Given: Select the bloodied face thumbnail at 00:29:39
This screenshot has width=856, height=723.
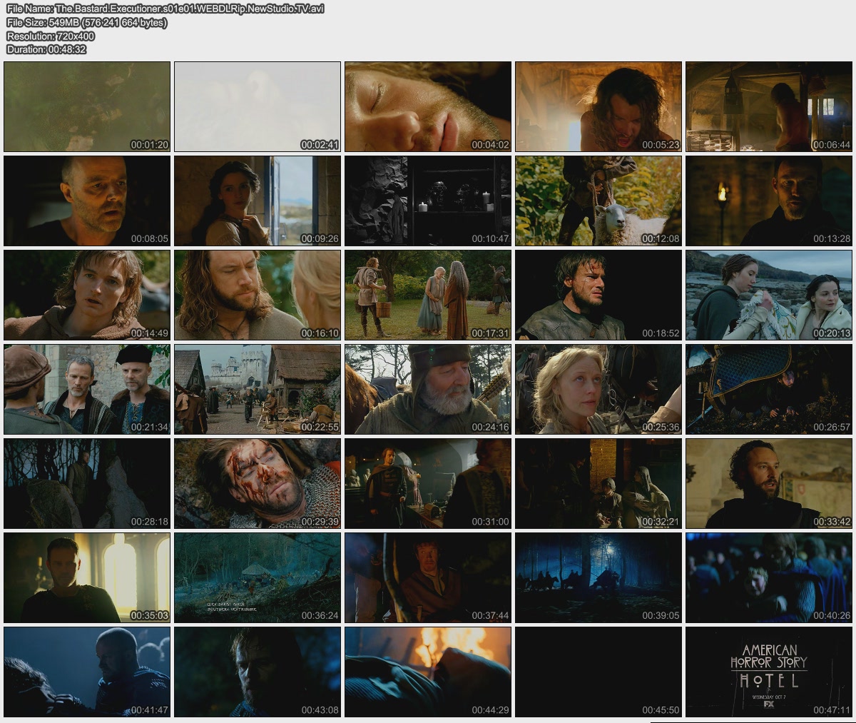Looking at the screenshot, I should point(258,484).
